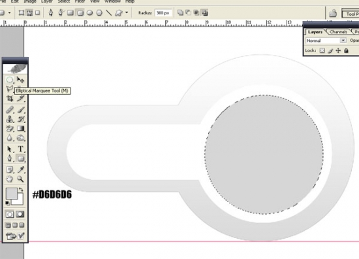Toggle Subtract from shape area
The width and height of the screenshot is (359, 259).
click(189, 12)
